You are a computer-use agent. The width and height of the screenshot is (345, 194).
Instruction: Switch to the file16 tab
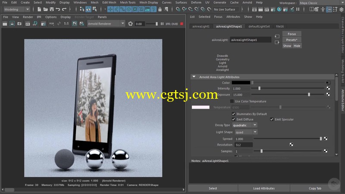280,26
